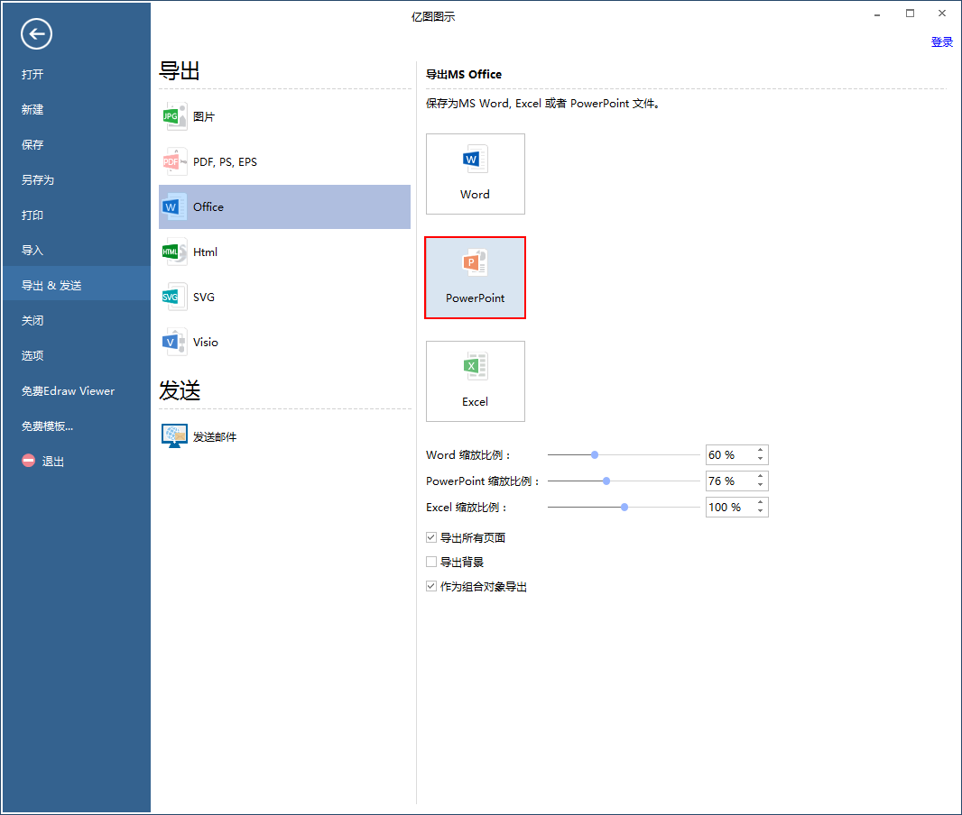Select the JPG image export icon
The image size is (962, 815).
point(173,117)
